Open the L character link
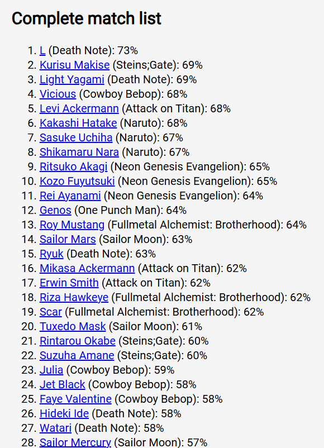Image resolution: width=324 pixels, height=448 pixels. [42, 51]
